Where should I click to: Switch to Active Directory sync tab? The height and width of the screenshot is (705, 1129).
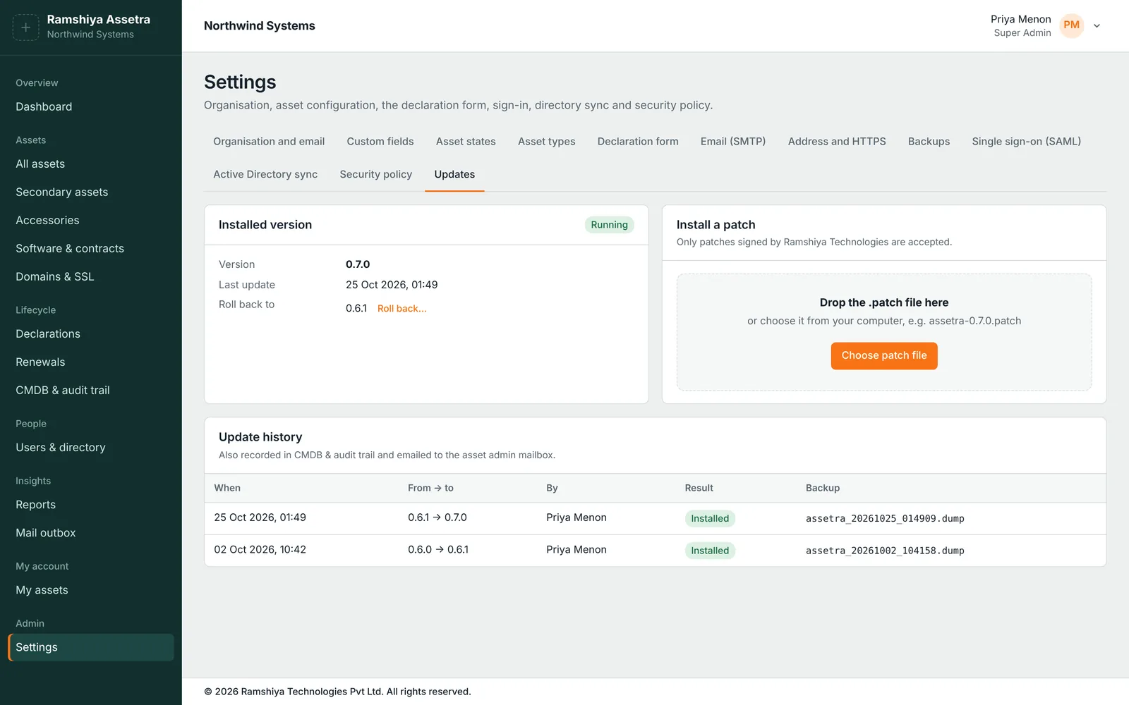pos(265,175)
